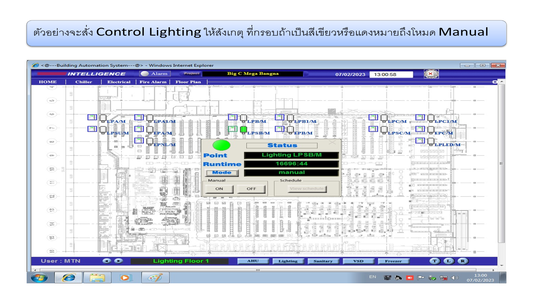Select the EPNL/M lighting panel icon

(x=150, y=142)
